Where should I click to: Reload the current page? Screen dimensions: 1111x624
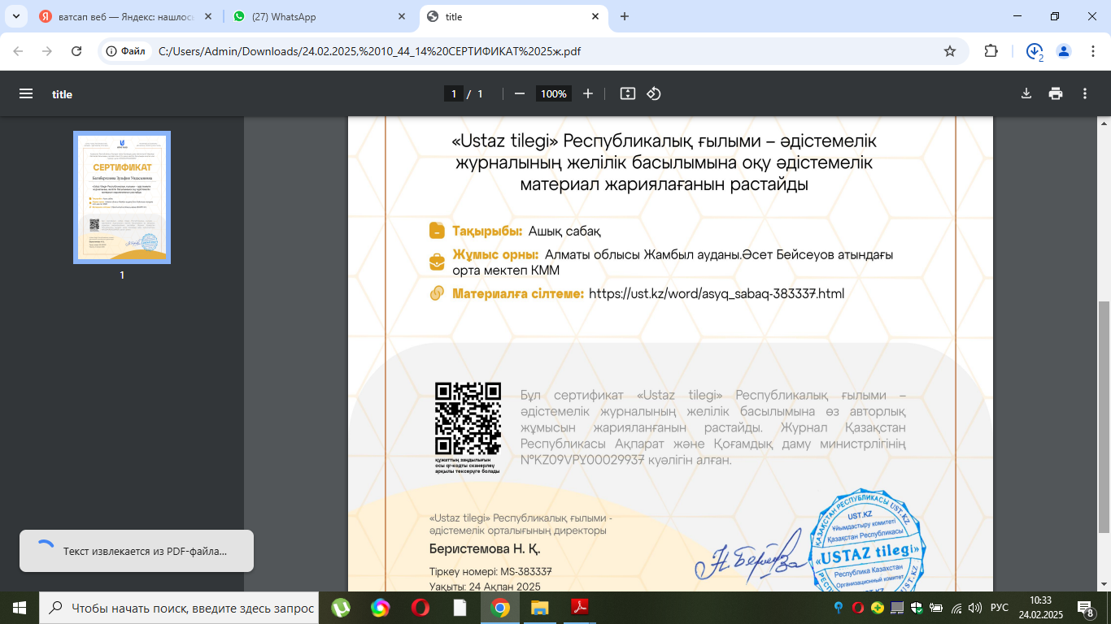pos(76,51)
